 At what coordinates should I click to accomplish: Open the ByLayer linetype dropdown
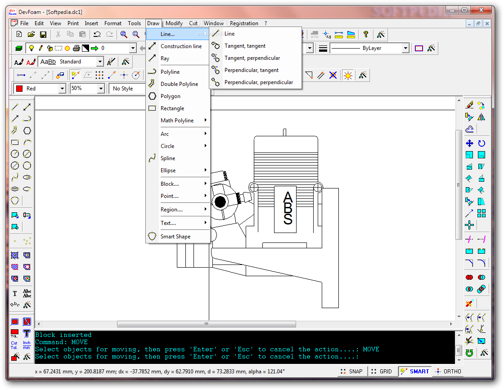tap(405, 48)
